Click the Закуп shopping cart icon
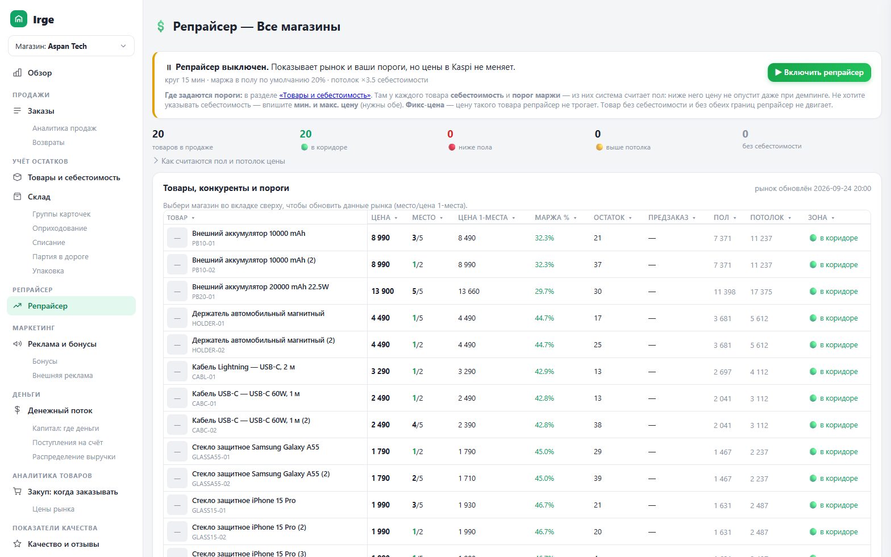Screen dimensions: 891x557 click(x=17, y=492)
